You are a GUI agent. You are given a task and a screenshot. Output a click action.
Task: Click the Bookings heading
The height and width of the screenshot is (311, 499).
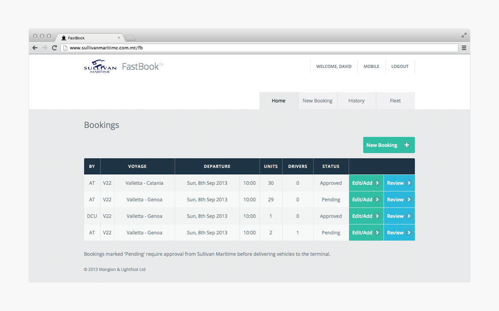click(102, 125)
